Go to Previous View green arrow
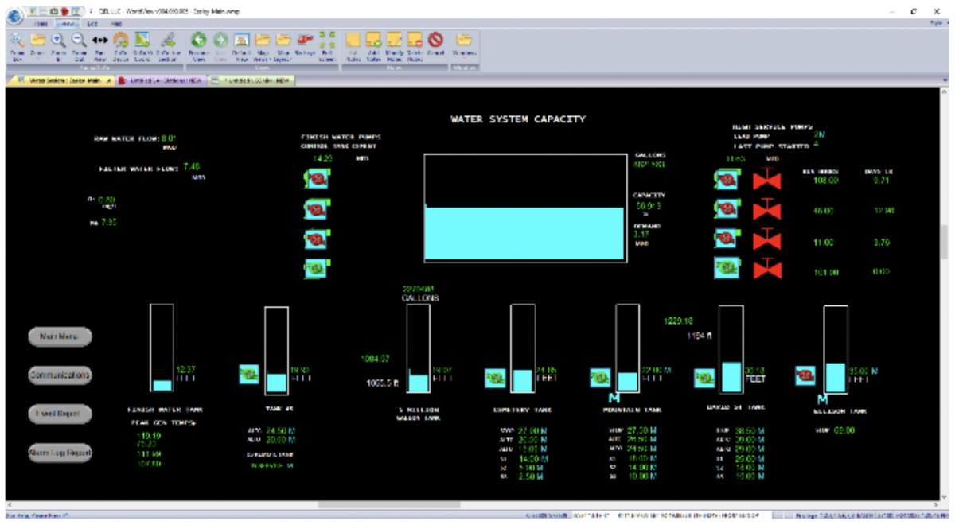This screenshot has height=525, width=955. [200, 40]
